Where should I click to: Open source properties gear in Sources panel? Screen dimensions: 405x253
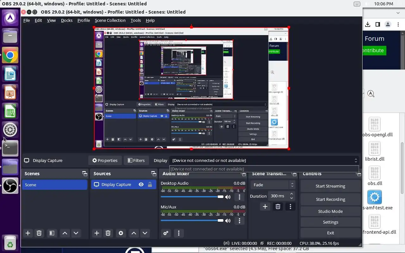point(121,233)
